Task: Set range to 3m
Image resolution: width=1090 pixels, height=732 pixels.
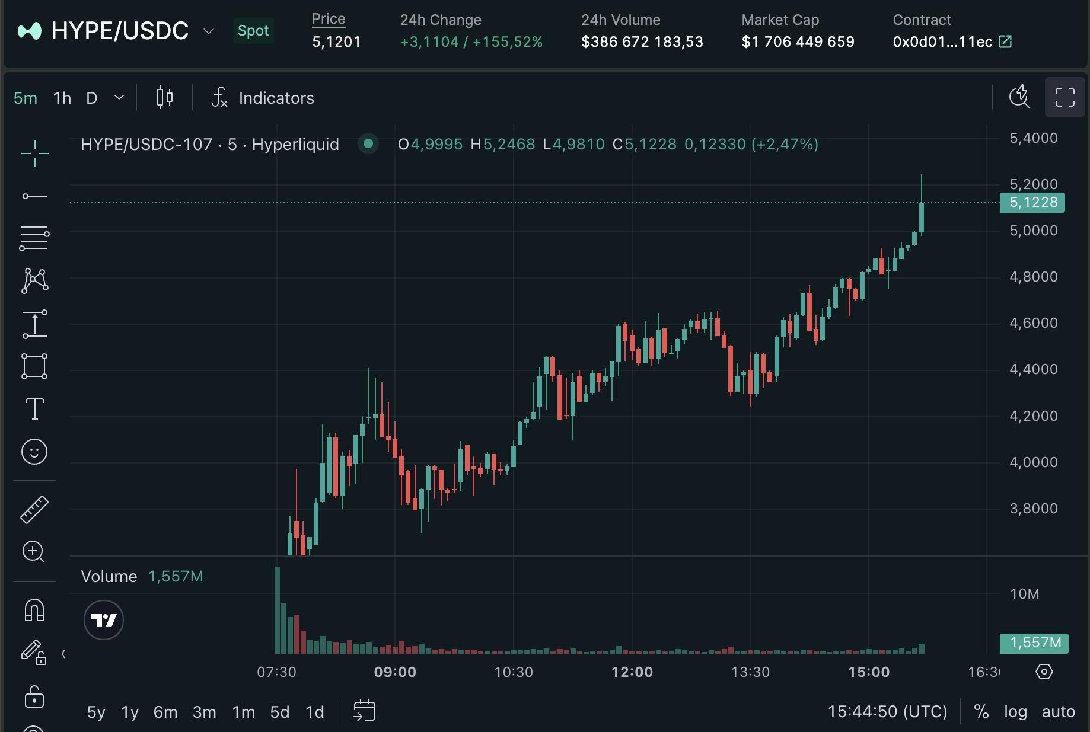Action: pyautogui.click(x=205, y=712)
